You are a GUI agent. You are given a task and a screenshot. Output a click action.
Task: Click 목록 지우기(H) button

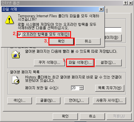click(x=110, y=88)
